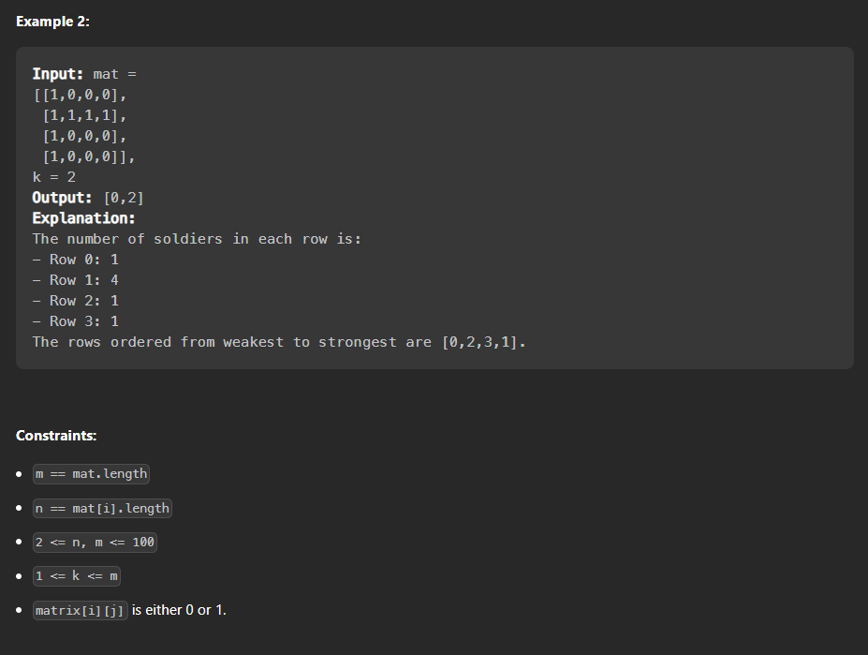Image resolution: width=868 pixels, height=655 pixels.
Task: Click the Row 3: 1 line
Action: [x=75, y=320]
